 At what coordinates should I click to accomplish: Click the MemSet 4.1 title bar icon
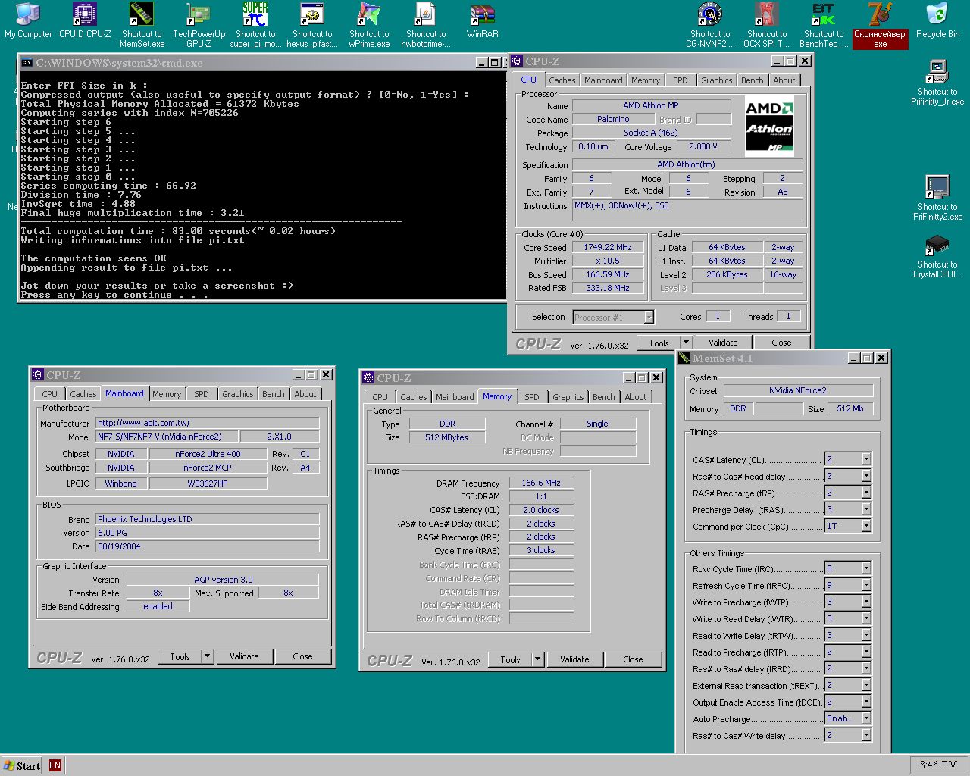[684, 358]
